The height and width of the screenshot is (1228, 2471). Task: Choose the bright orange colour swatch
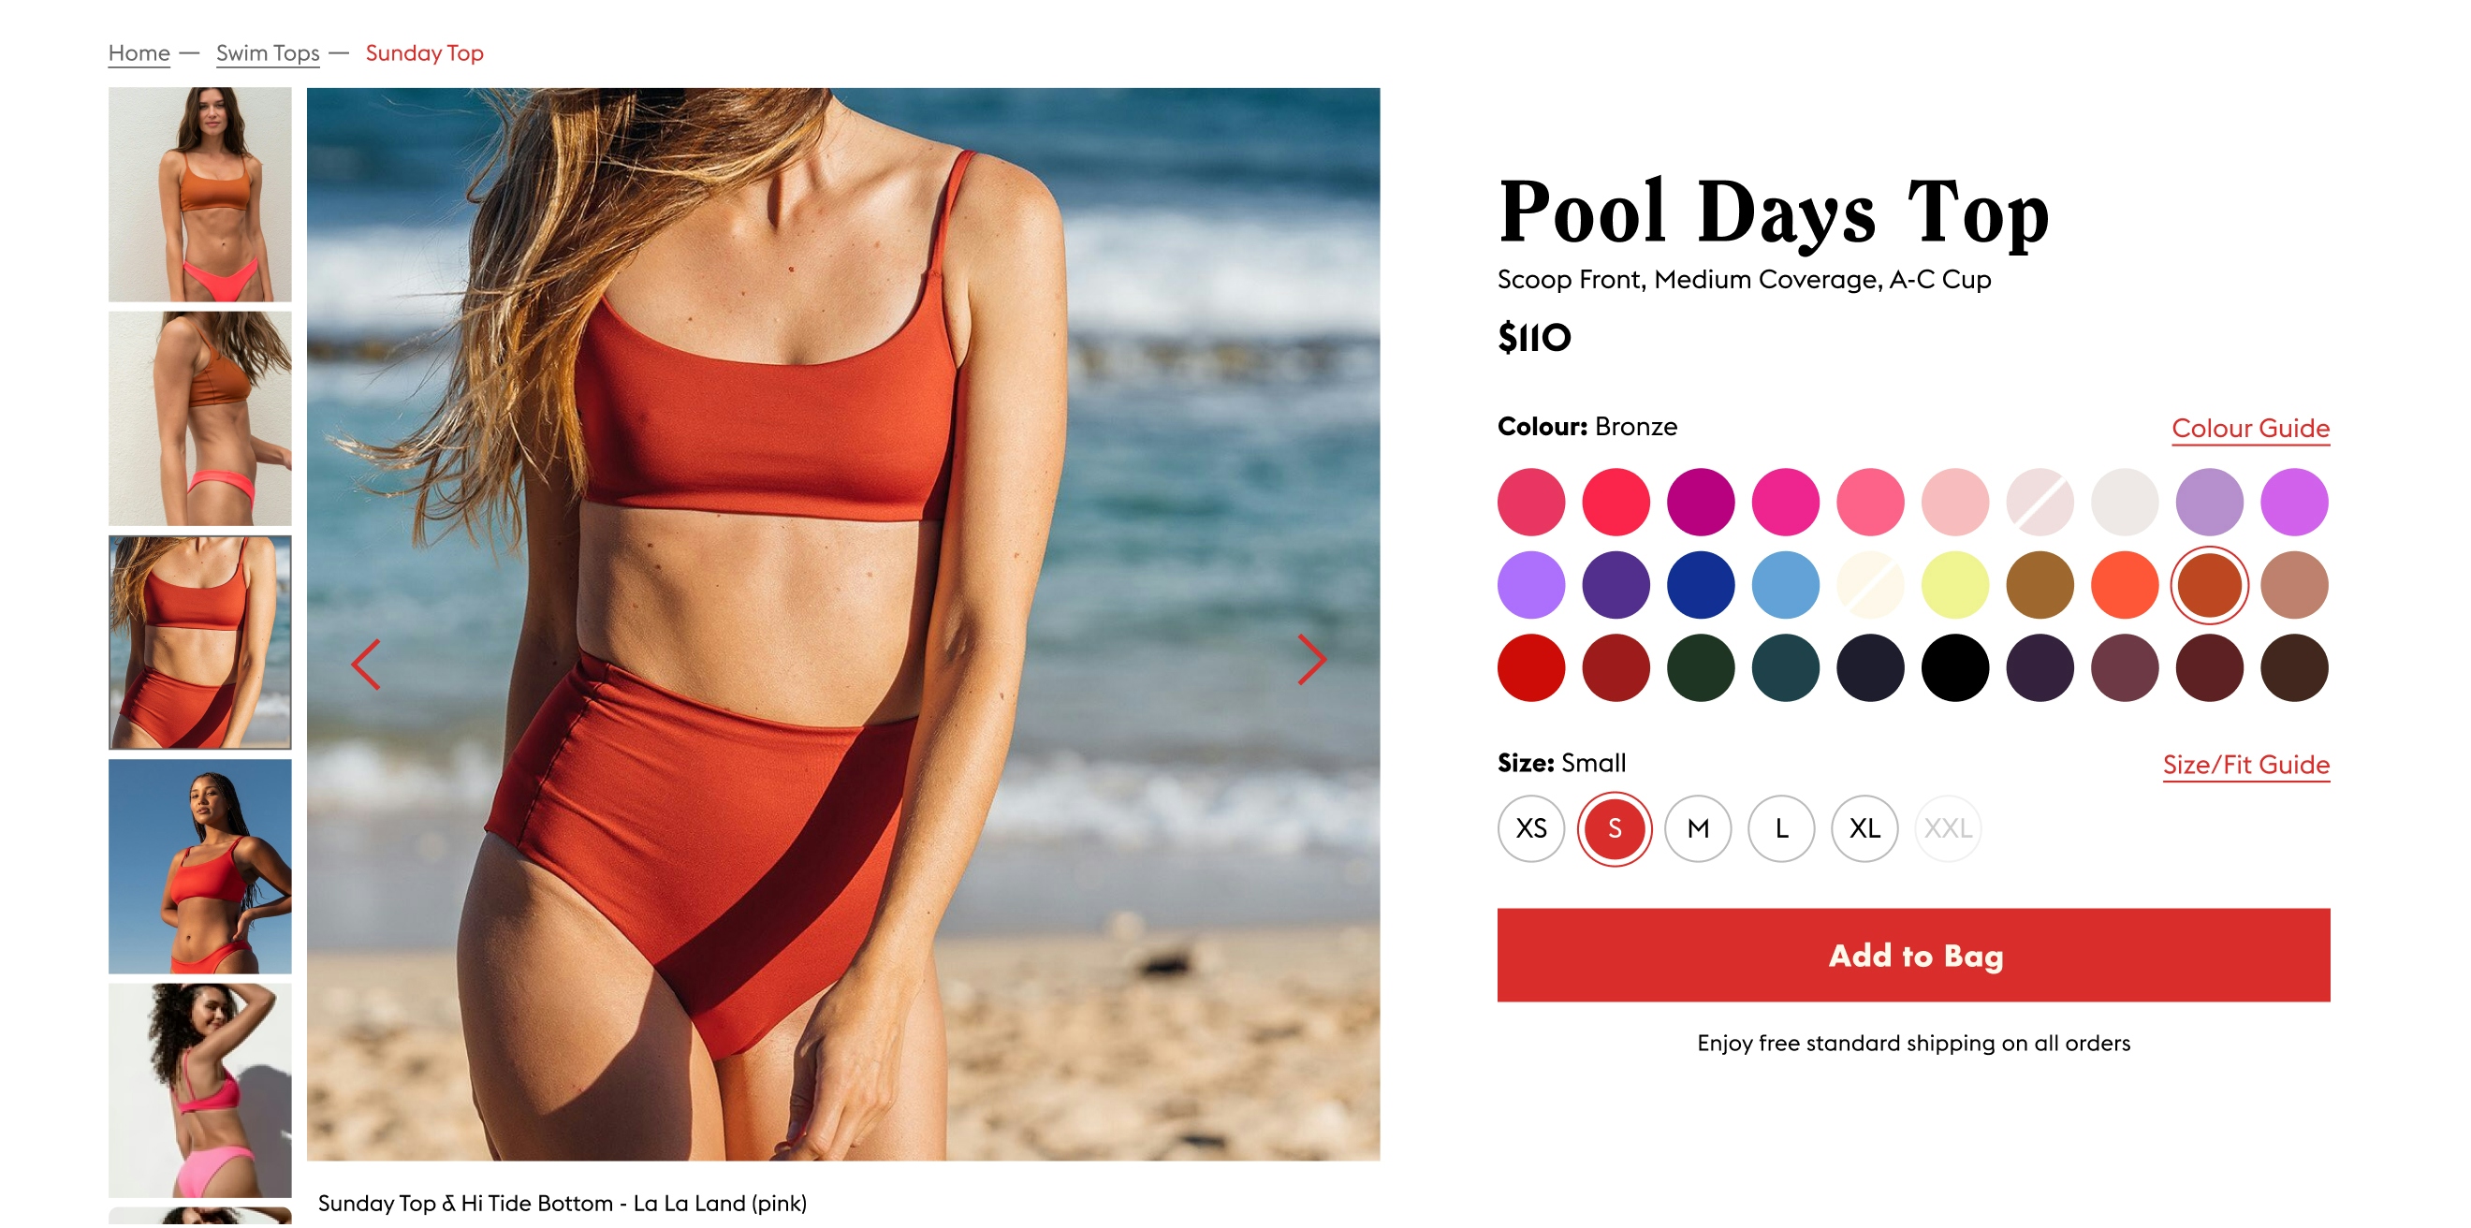(x=2125, y=585)
